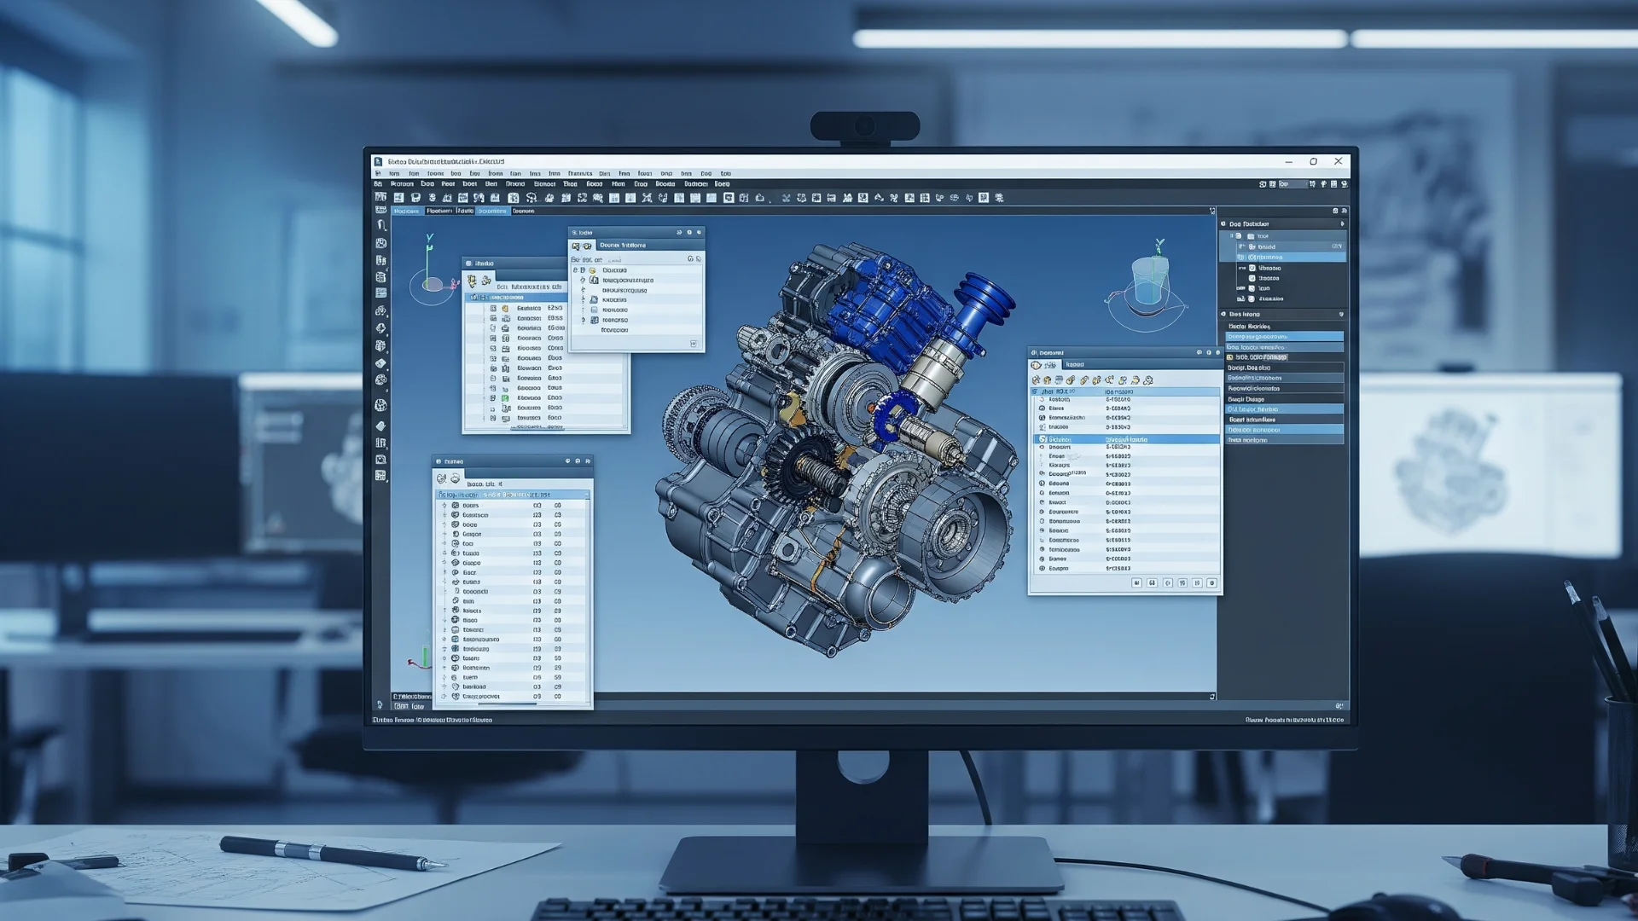The height and width of the screenshot is (921, 1638).
Task: Click the green-square icon in the component list dialog
Action: (x=505, y=398)
